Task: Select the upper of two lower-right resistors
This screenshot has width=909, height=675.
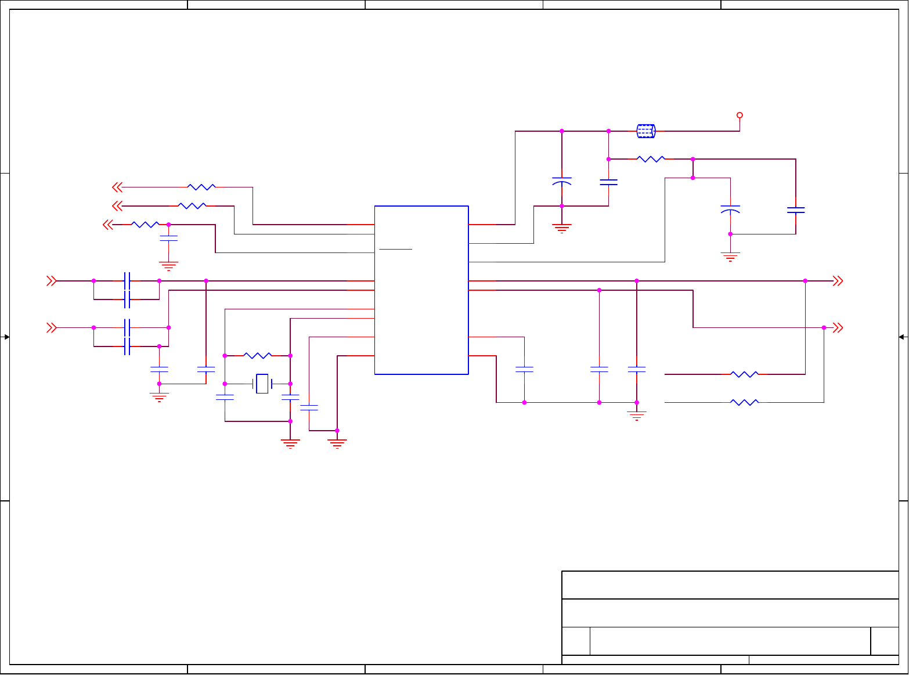Action: point(744,374)
